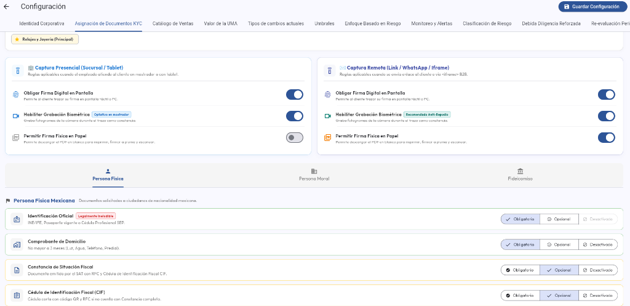
Task: Click fingerprint icon in Captura Remota firma digital row
Action: [x=328, y=95]
